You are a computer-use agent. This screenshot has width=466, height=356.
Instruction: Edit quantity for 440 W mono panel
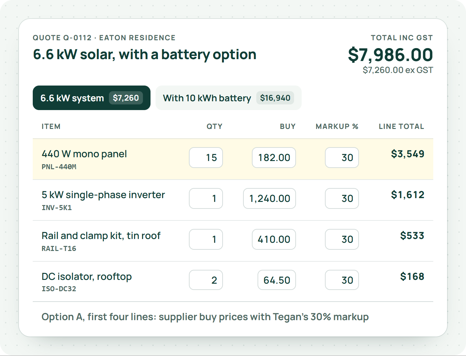206,158
